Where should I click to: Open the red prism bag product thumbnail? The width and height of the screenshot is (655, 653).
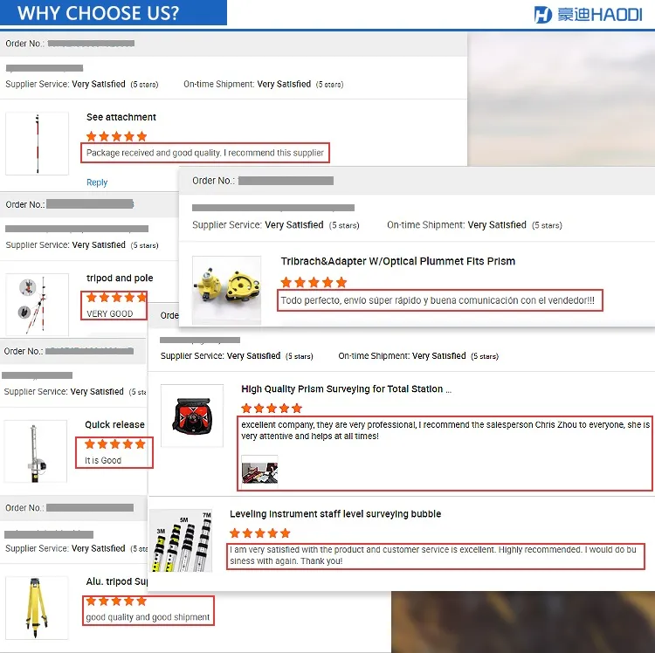[192, 416]
